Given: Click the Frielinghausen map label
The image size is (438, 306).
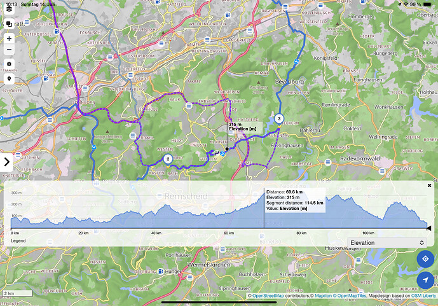Looking at the screenshot, I should click(287, 145).
